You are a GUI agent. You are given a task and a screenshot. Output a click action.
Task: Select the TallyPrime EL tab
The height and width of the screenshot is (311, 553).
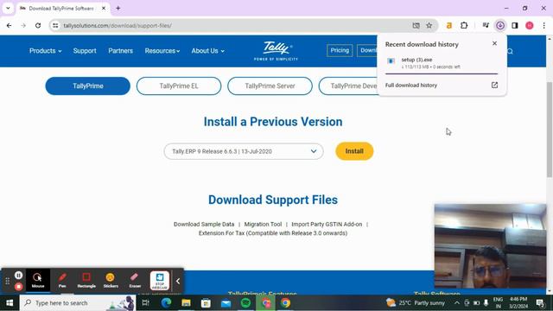pos(179,86)
